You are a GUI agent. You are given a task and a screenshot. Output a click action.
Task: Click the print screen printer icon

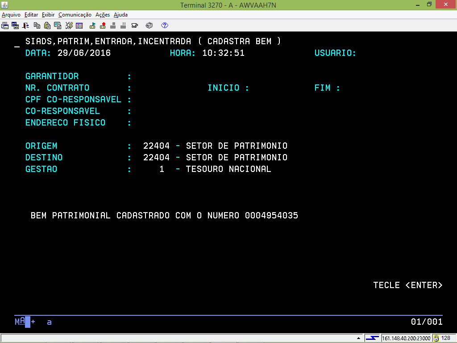pyautogui.click(x=149, y=25)
